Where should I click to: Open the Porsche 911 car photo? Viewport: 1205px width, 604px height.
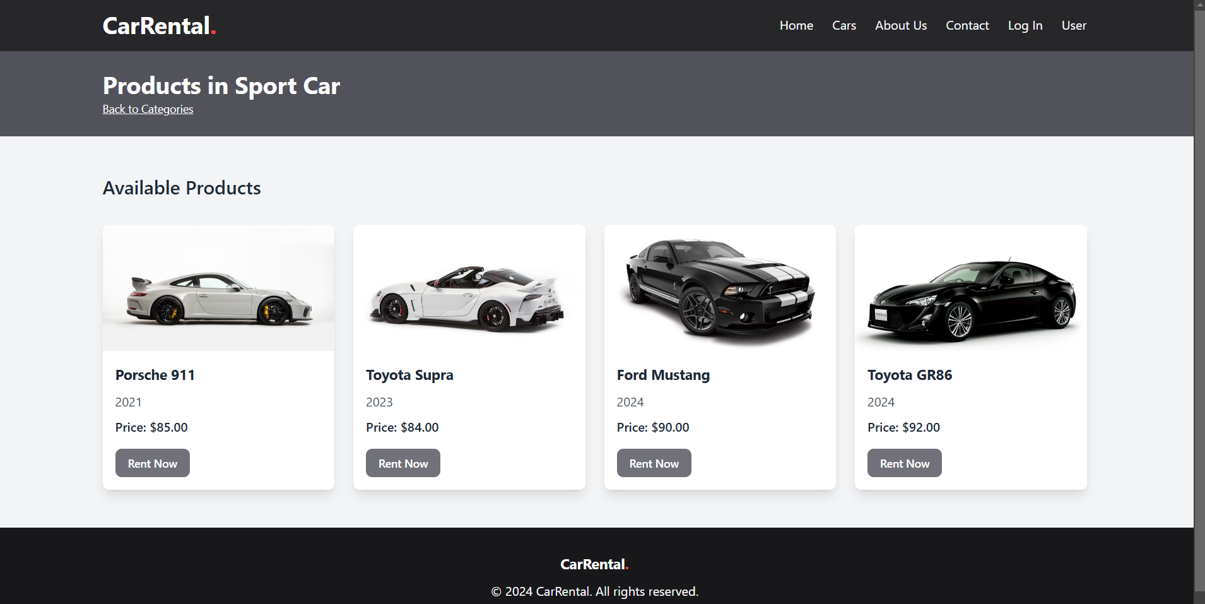click(x=218, y=288)
